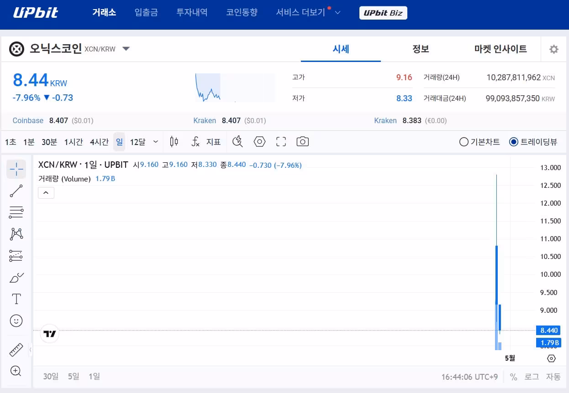The width and height of the screenshot is (569, 393).
Task: Switch to the 정보 tab
Action: point(420,49)
